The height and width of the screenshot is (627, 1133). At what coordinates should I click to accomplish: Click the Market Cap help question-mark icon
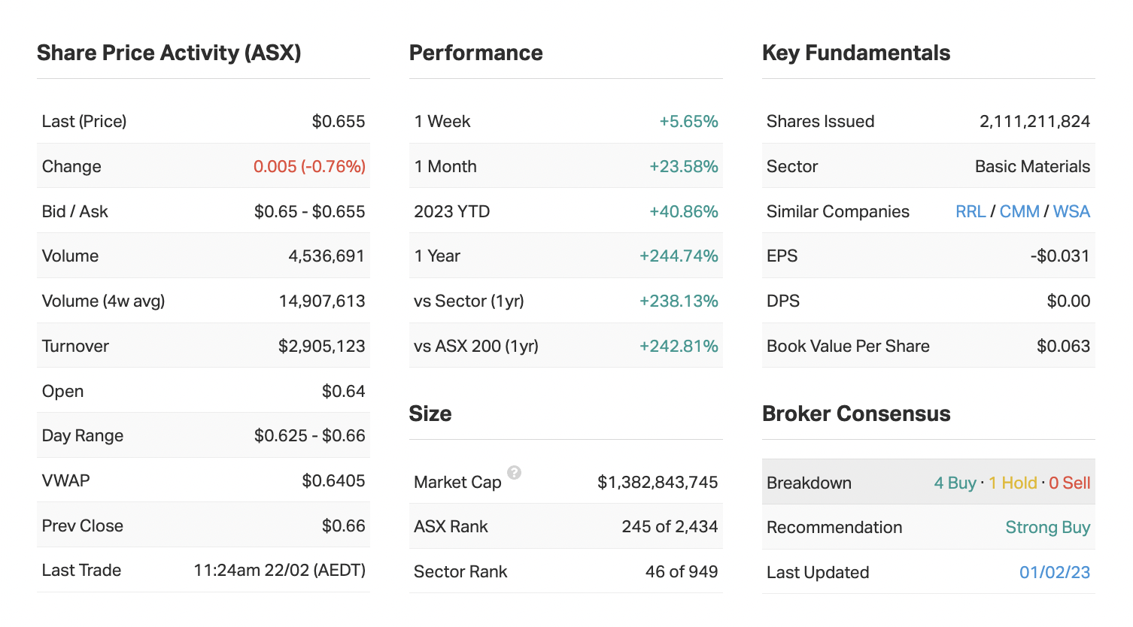pyautogui.click(x=514, y=472)
